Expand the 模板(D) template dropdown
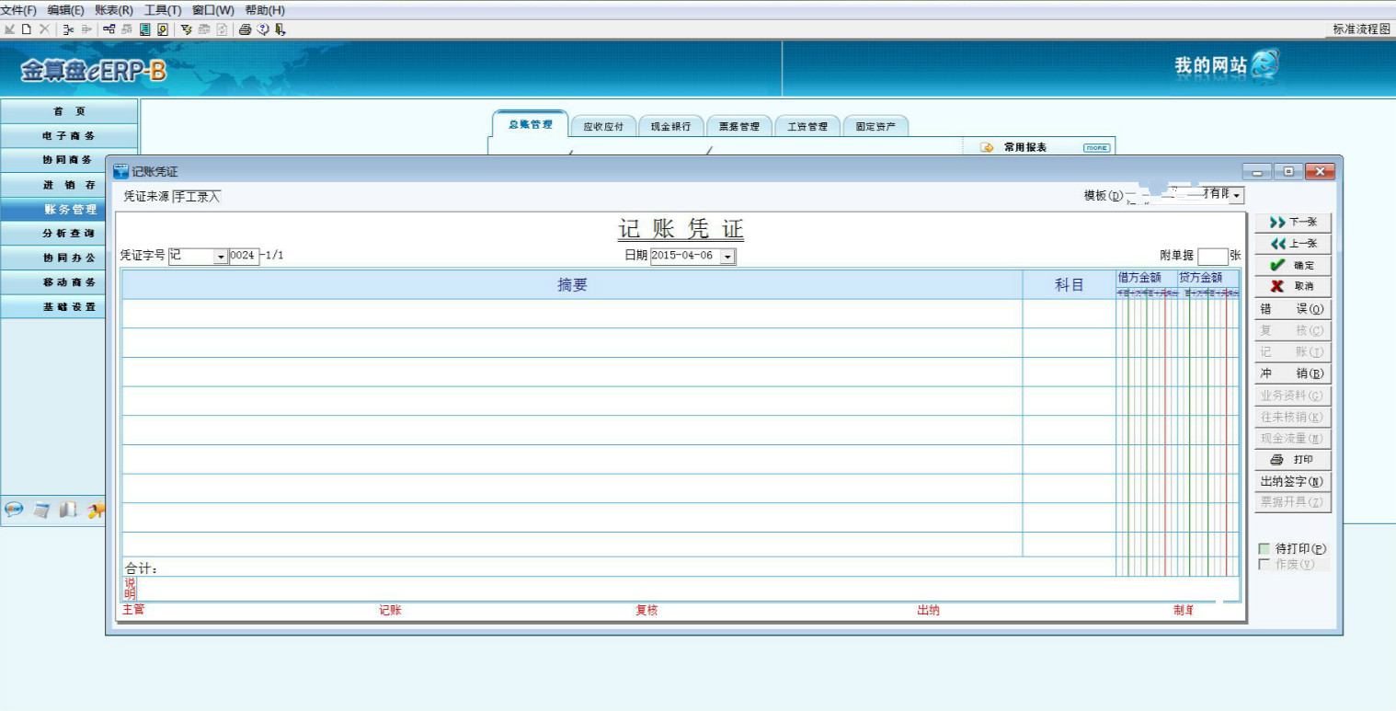1396x711 pixels. (x=1237, y=196)
